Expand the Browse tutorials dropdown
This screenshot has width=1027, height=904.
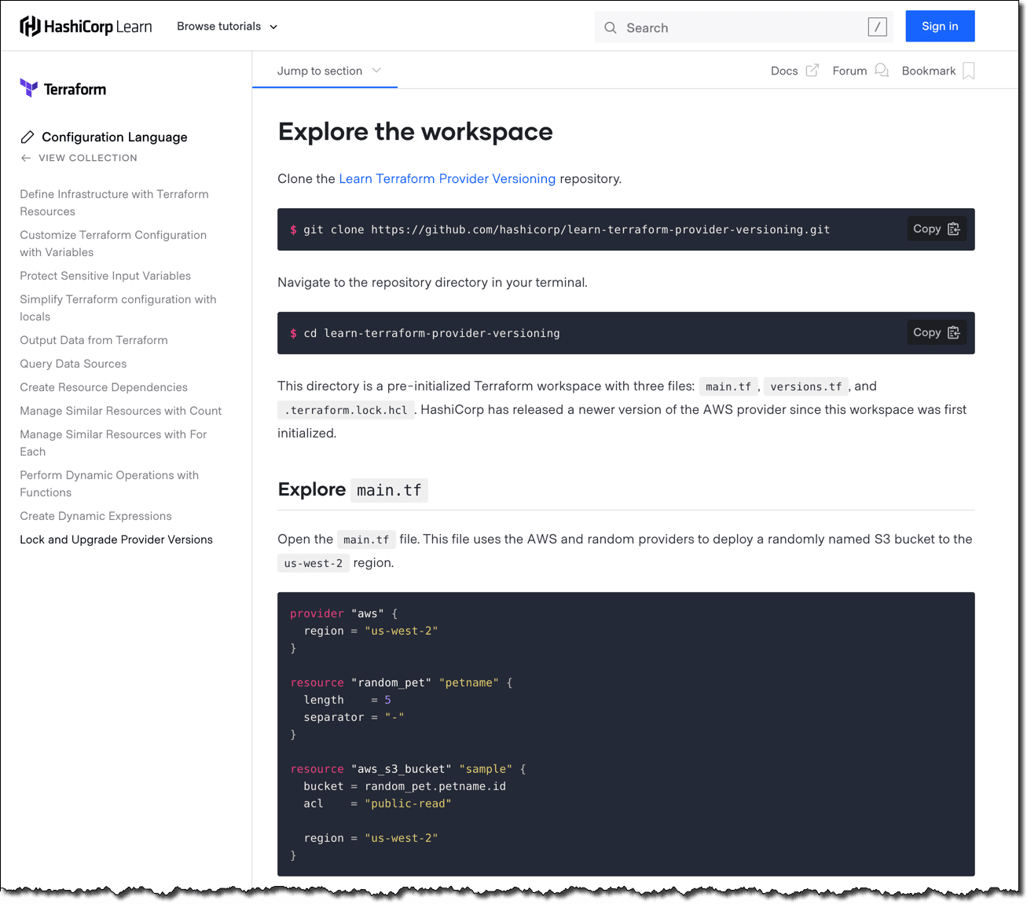(x=227, y=27)
